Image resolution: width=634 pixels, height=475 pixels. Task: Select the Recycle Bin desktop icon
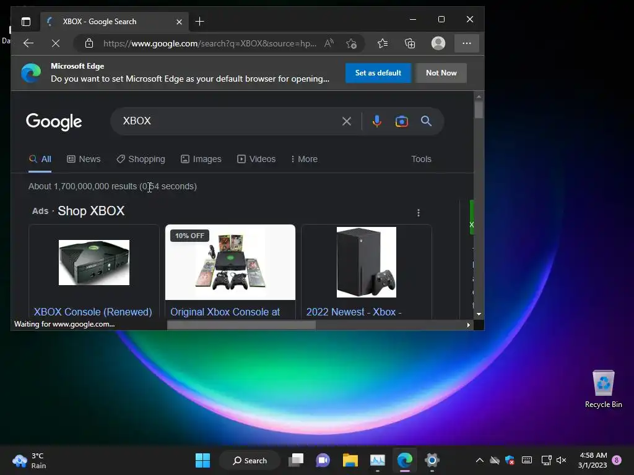[603, 388]
